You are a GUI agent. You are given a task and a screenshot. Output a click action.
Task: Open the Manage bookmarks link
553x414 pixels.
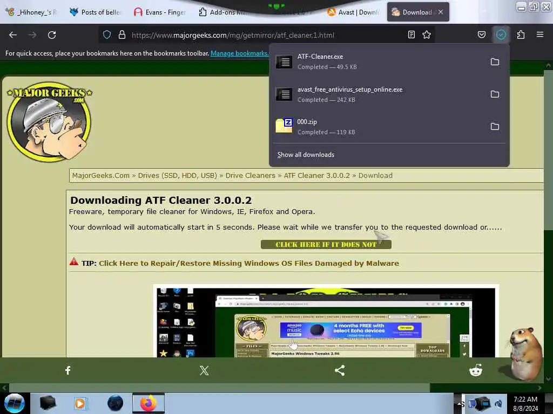239,53
